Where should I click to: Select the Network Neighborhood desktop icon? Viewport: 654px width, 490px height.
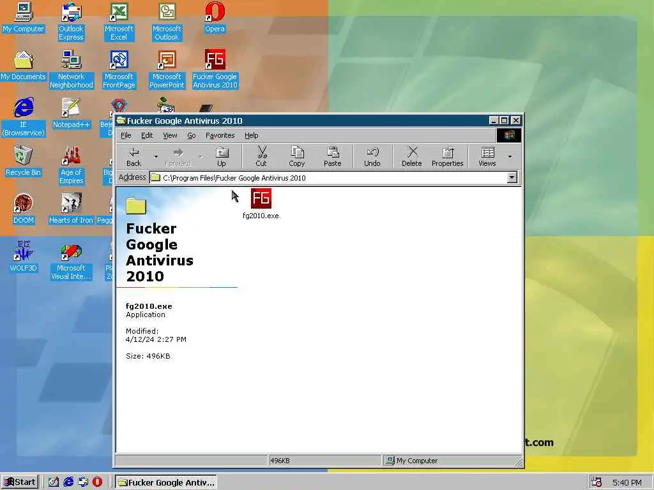coord(72,70)
